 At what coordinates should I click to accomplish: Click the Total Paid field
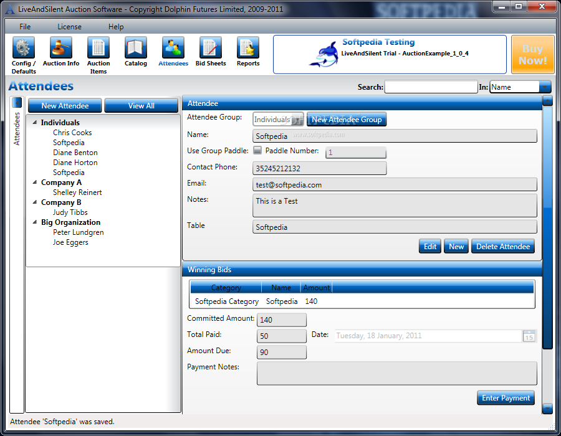(x=282, y=336)
